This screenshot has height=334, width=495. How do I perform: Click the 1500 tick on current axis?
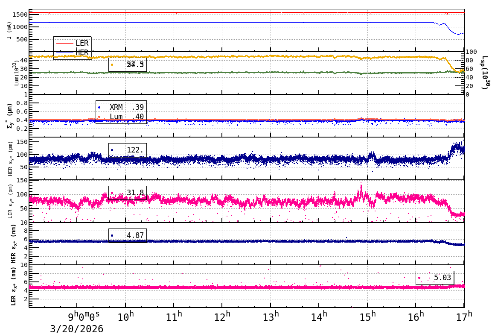pos(20,15)
